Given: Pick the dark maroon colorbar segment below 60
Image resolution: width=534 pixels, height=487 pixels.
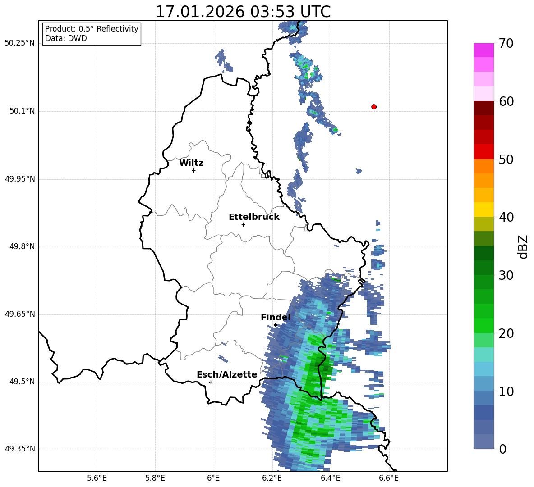Looking at the screenshot, I should (x=483, y=108).
